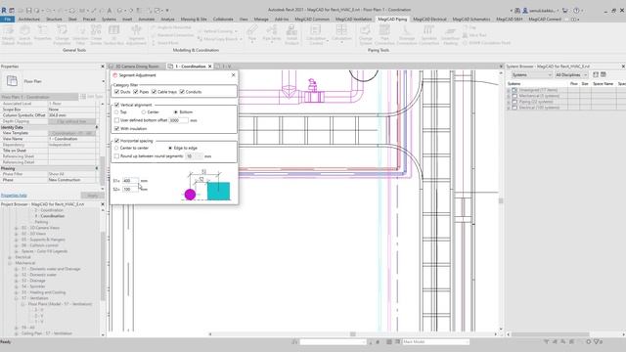Click the Floor Plan type icon in Properties
626x352 pixels.
click(x=12, y=81)
